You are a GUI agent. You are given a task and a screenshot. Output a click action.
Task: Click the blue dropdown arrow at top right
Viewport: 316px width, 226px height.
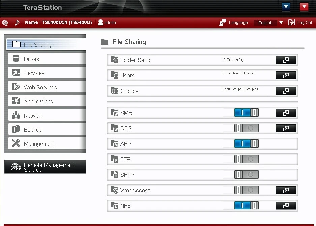click(286, 7)
